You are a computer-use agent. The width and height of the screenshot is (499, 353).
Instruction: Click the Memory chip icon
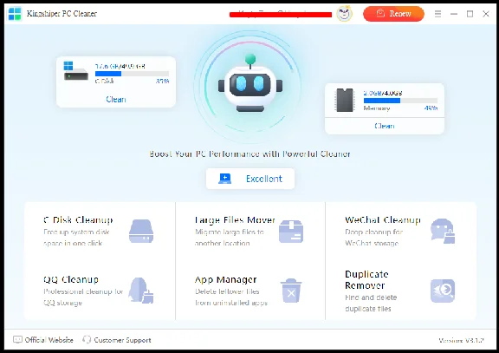click(345, 100)
